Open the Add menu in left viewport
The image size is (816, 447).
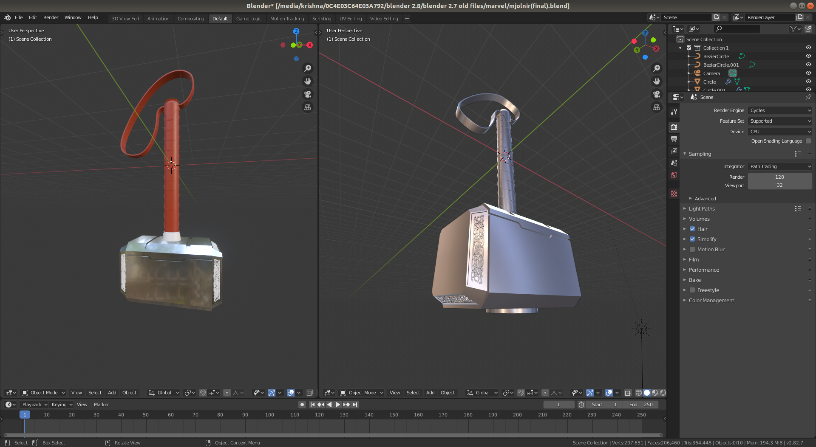click(x=112, y=393)
